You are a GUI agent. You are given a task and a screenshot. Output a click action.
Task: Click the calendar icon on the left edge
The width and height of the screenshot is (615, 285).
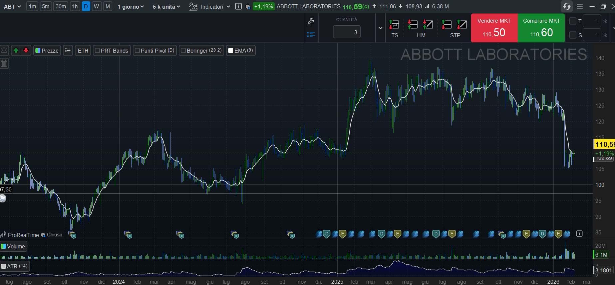[x=4, y=63]
